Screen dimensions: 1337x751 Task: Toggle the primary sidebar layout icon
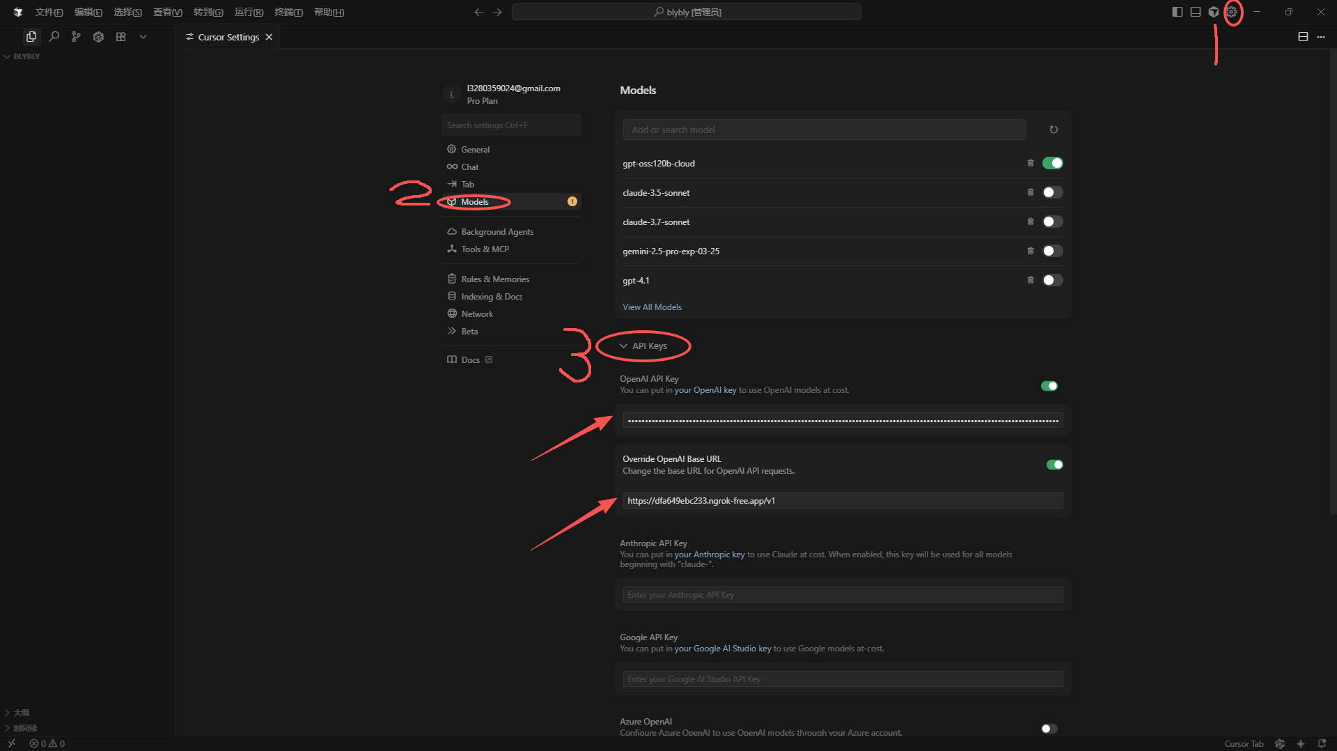click(x=1177, y=12)
